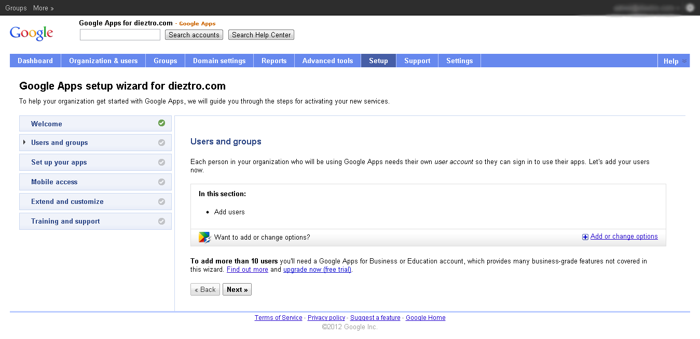
Task: Click the plus icon beside Add or change options
Action: [585, 237]
